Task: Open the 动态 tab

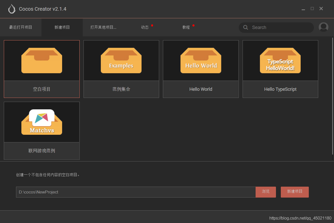Action: coord(145,27)
